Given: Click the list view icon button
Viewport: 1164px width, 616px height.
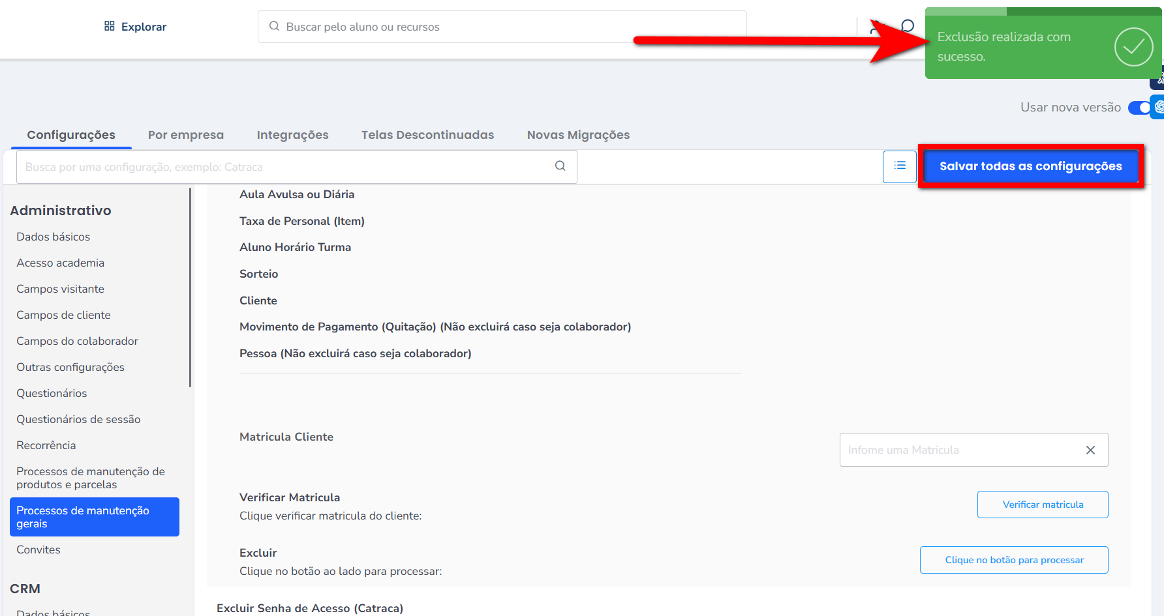Looking at the screenshot, I should (x=900, y=166).
